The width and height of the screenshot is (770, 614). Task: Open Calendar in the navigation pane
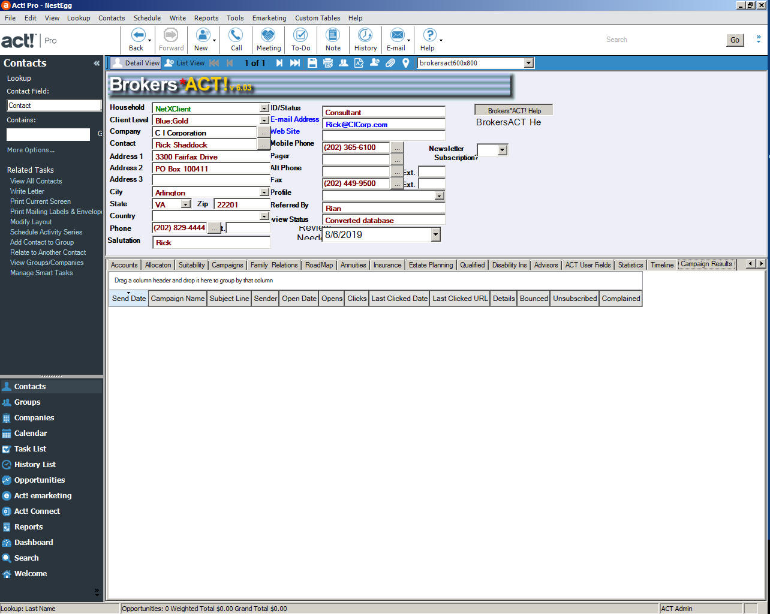click(x=52, y=434)
